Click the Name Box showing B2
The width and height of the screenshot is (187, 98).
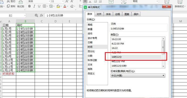coord(11,15)
